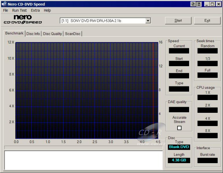Click the 8 X label on left axis
The height and width of the screenshot is (173, 223).
pos(12,74)
